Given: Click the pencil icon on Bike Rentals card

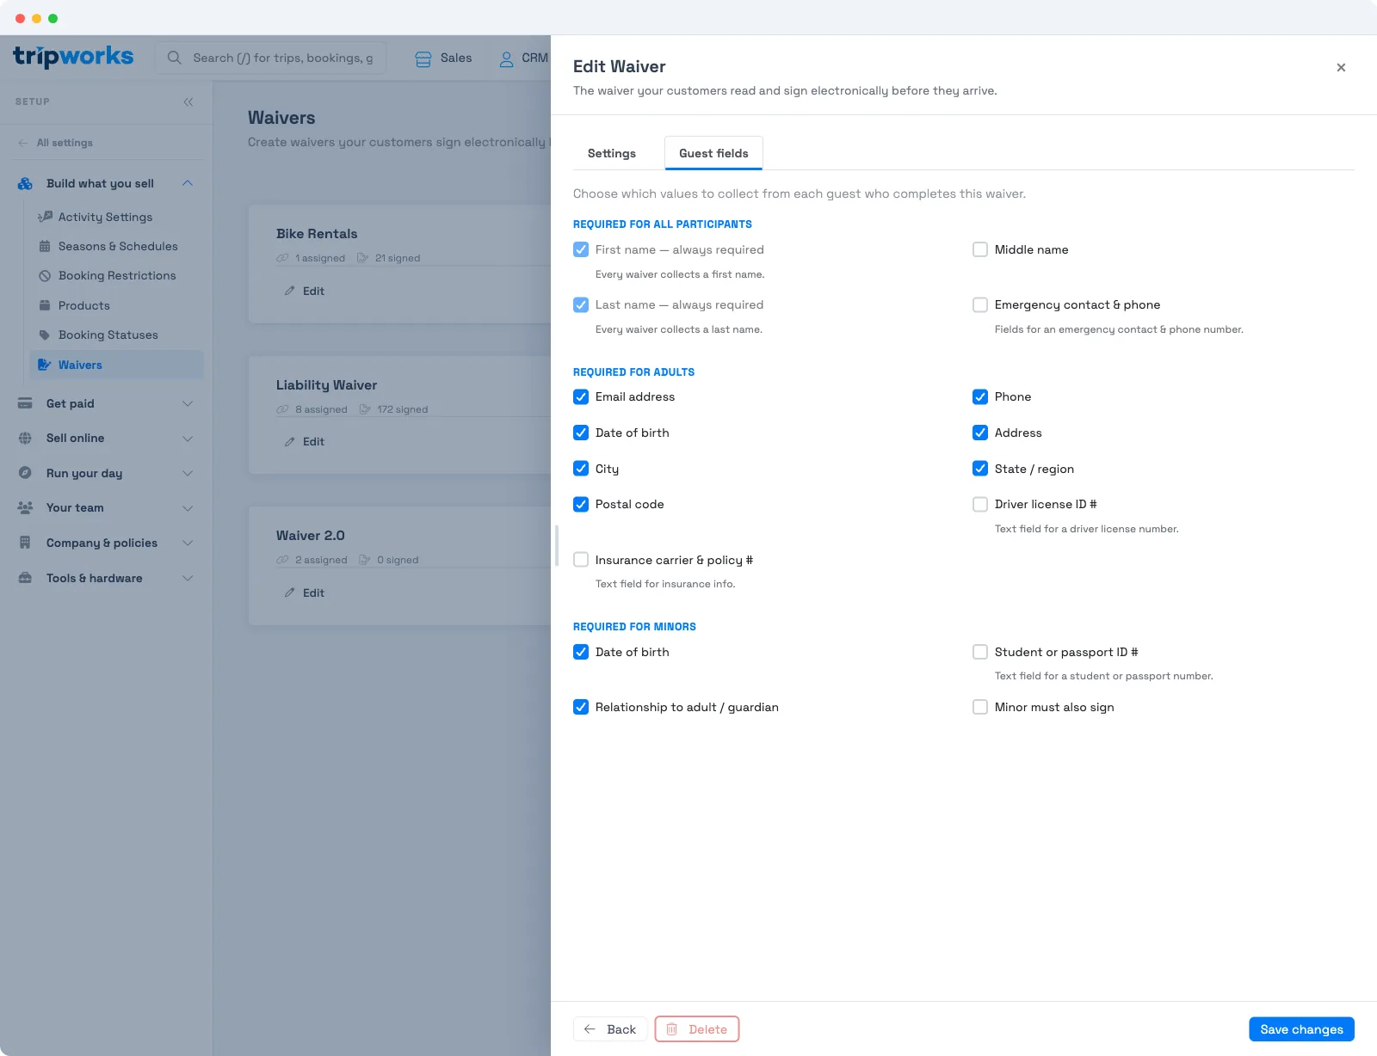Looking at the screenshot, I should pyautogui.click(x=290, y=291).
